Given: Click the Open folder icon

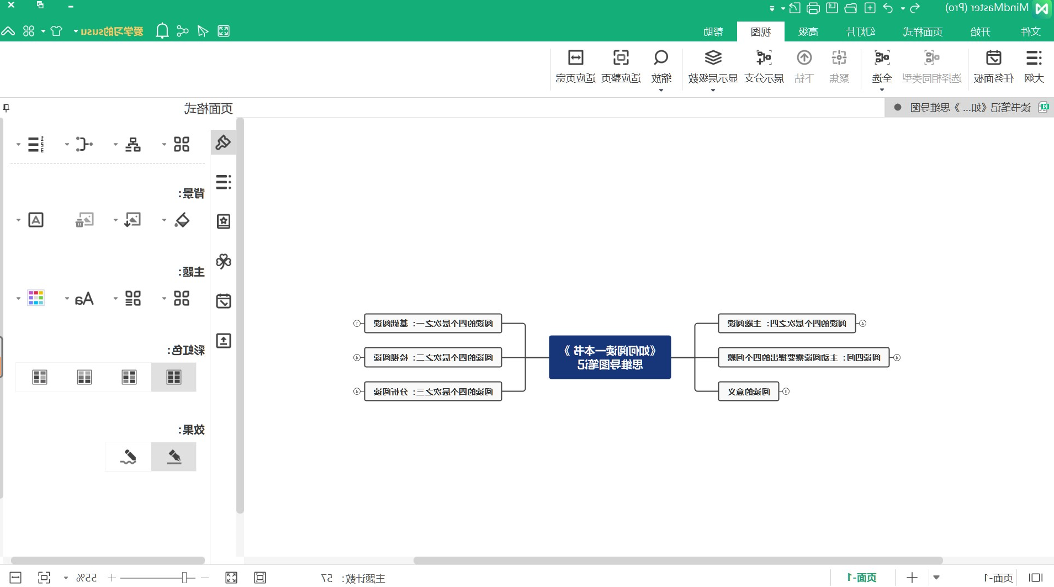Looking at the screenshot, I should tap(851, 8).
